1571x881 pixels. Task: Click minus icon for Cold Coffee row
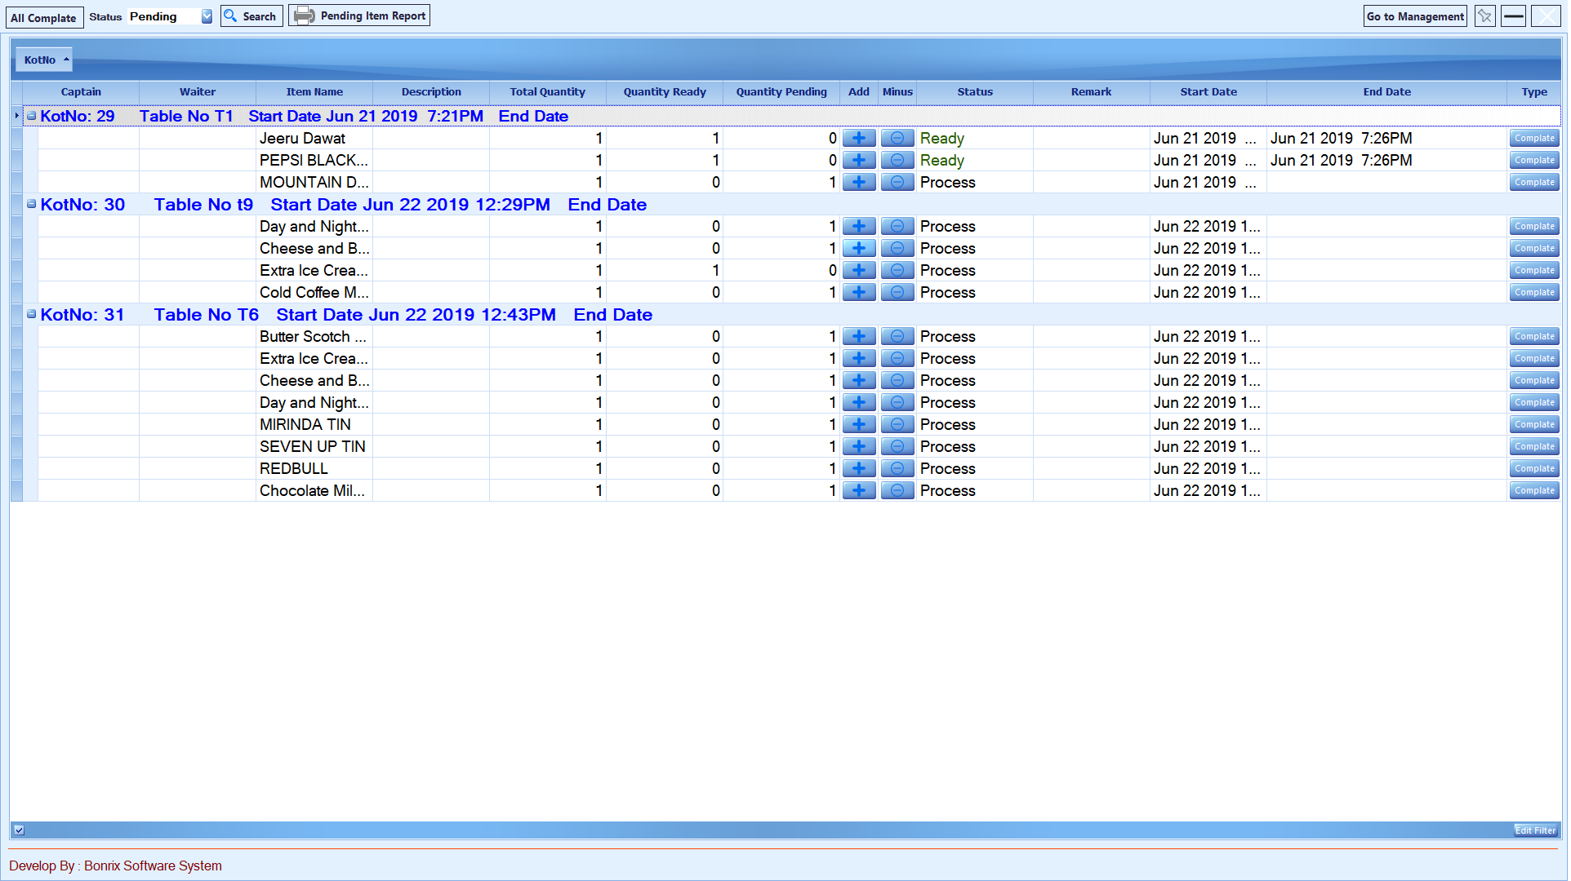897,293
